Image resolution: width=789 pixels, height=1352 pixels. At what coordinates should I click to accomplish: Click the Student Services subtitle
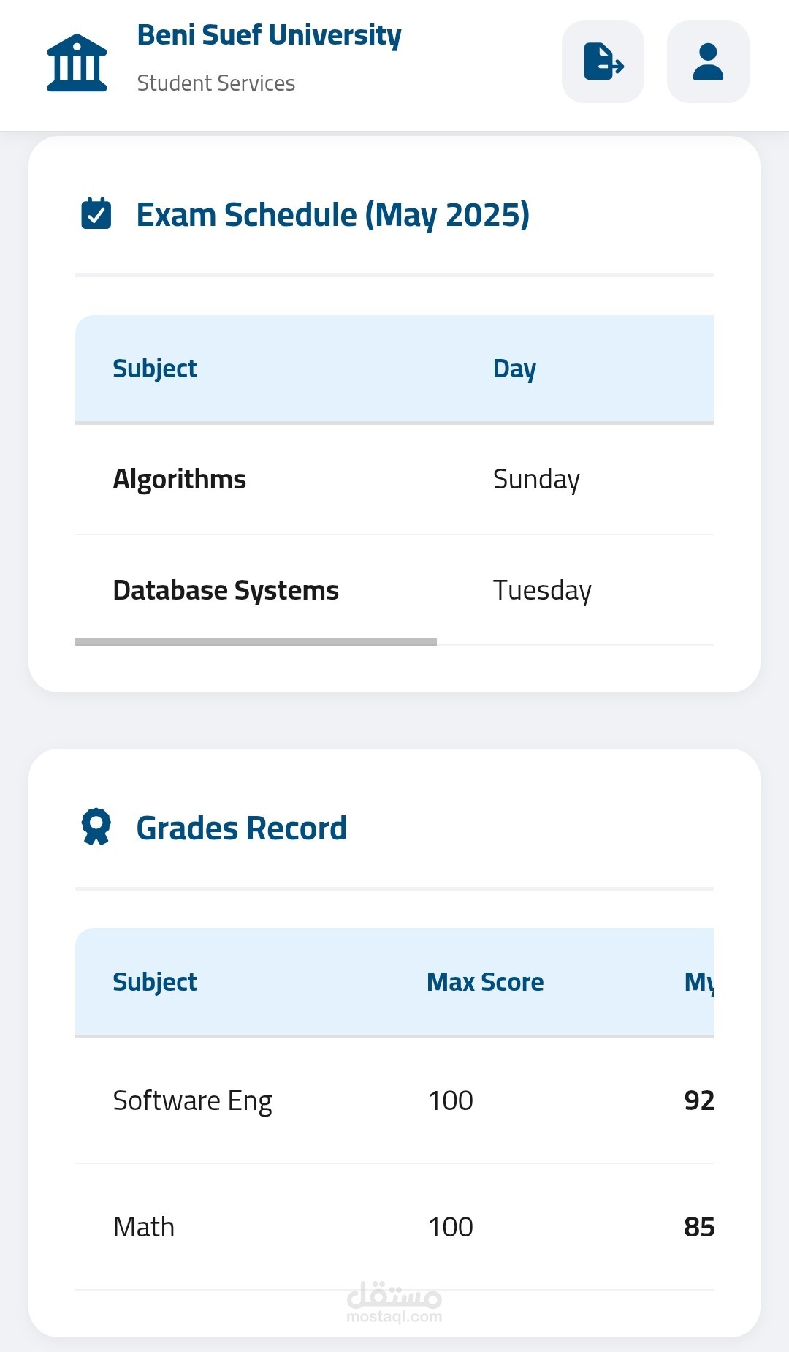(x=216, y=83)
